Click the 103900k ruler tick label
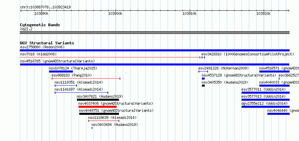 point(115,14)
